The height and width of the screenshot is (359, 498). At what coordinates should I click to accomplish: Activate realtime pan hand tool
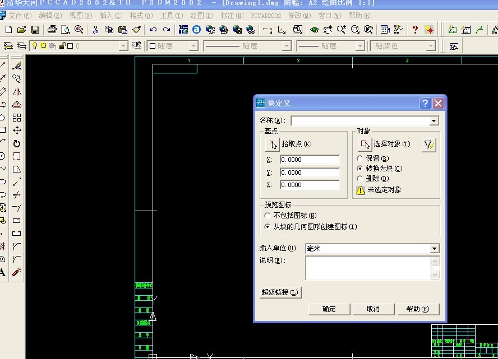pyautogui.click(x=328, y=30)
